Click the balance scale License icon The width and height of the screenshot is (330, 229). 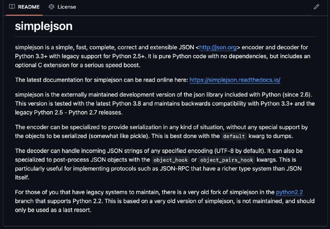pos(51,7)
